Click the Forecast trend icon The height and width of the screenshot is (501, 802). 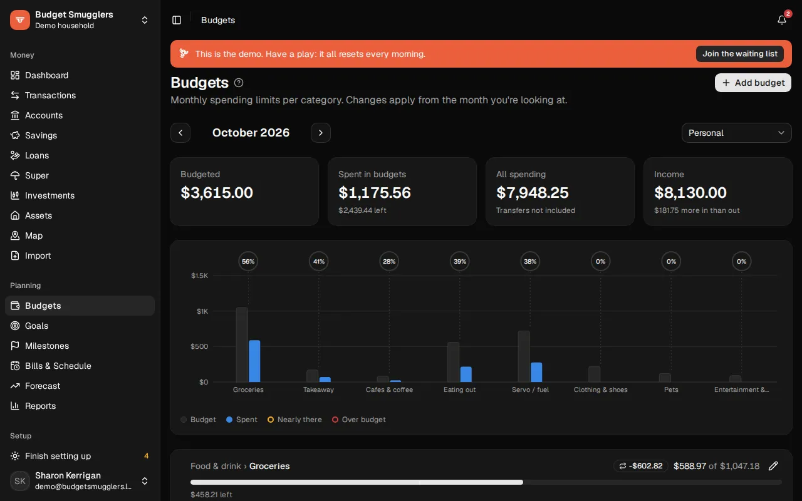(x=15, y=386)
